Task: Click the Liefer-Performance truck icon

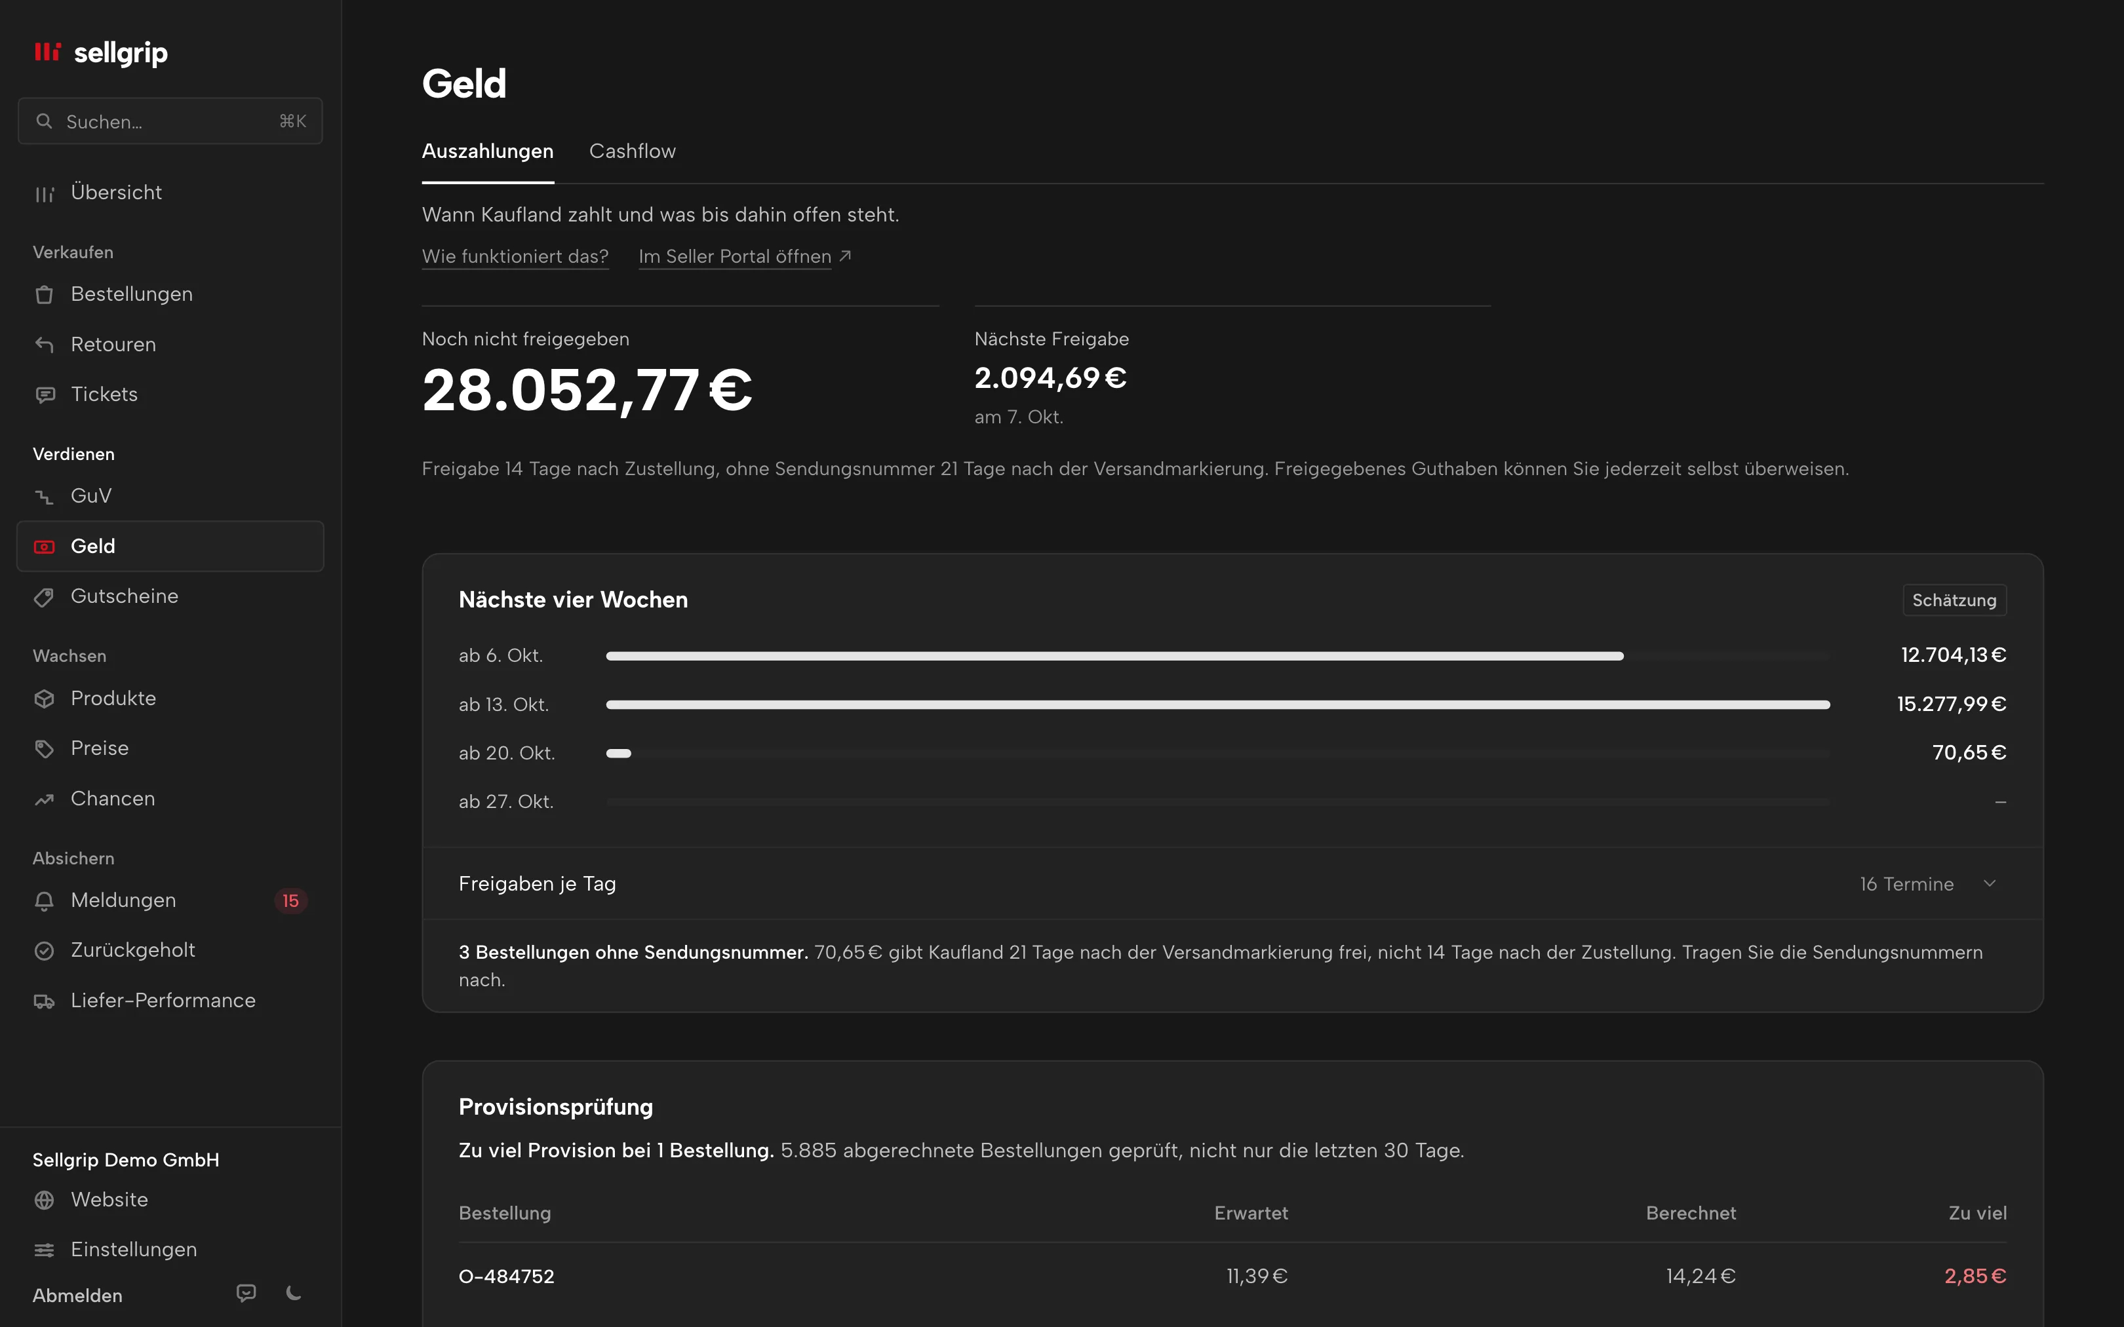Action: click(x=44, y=1001)
